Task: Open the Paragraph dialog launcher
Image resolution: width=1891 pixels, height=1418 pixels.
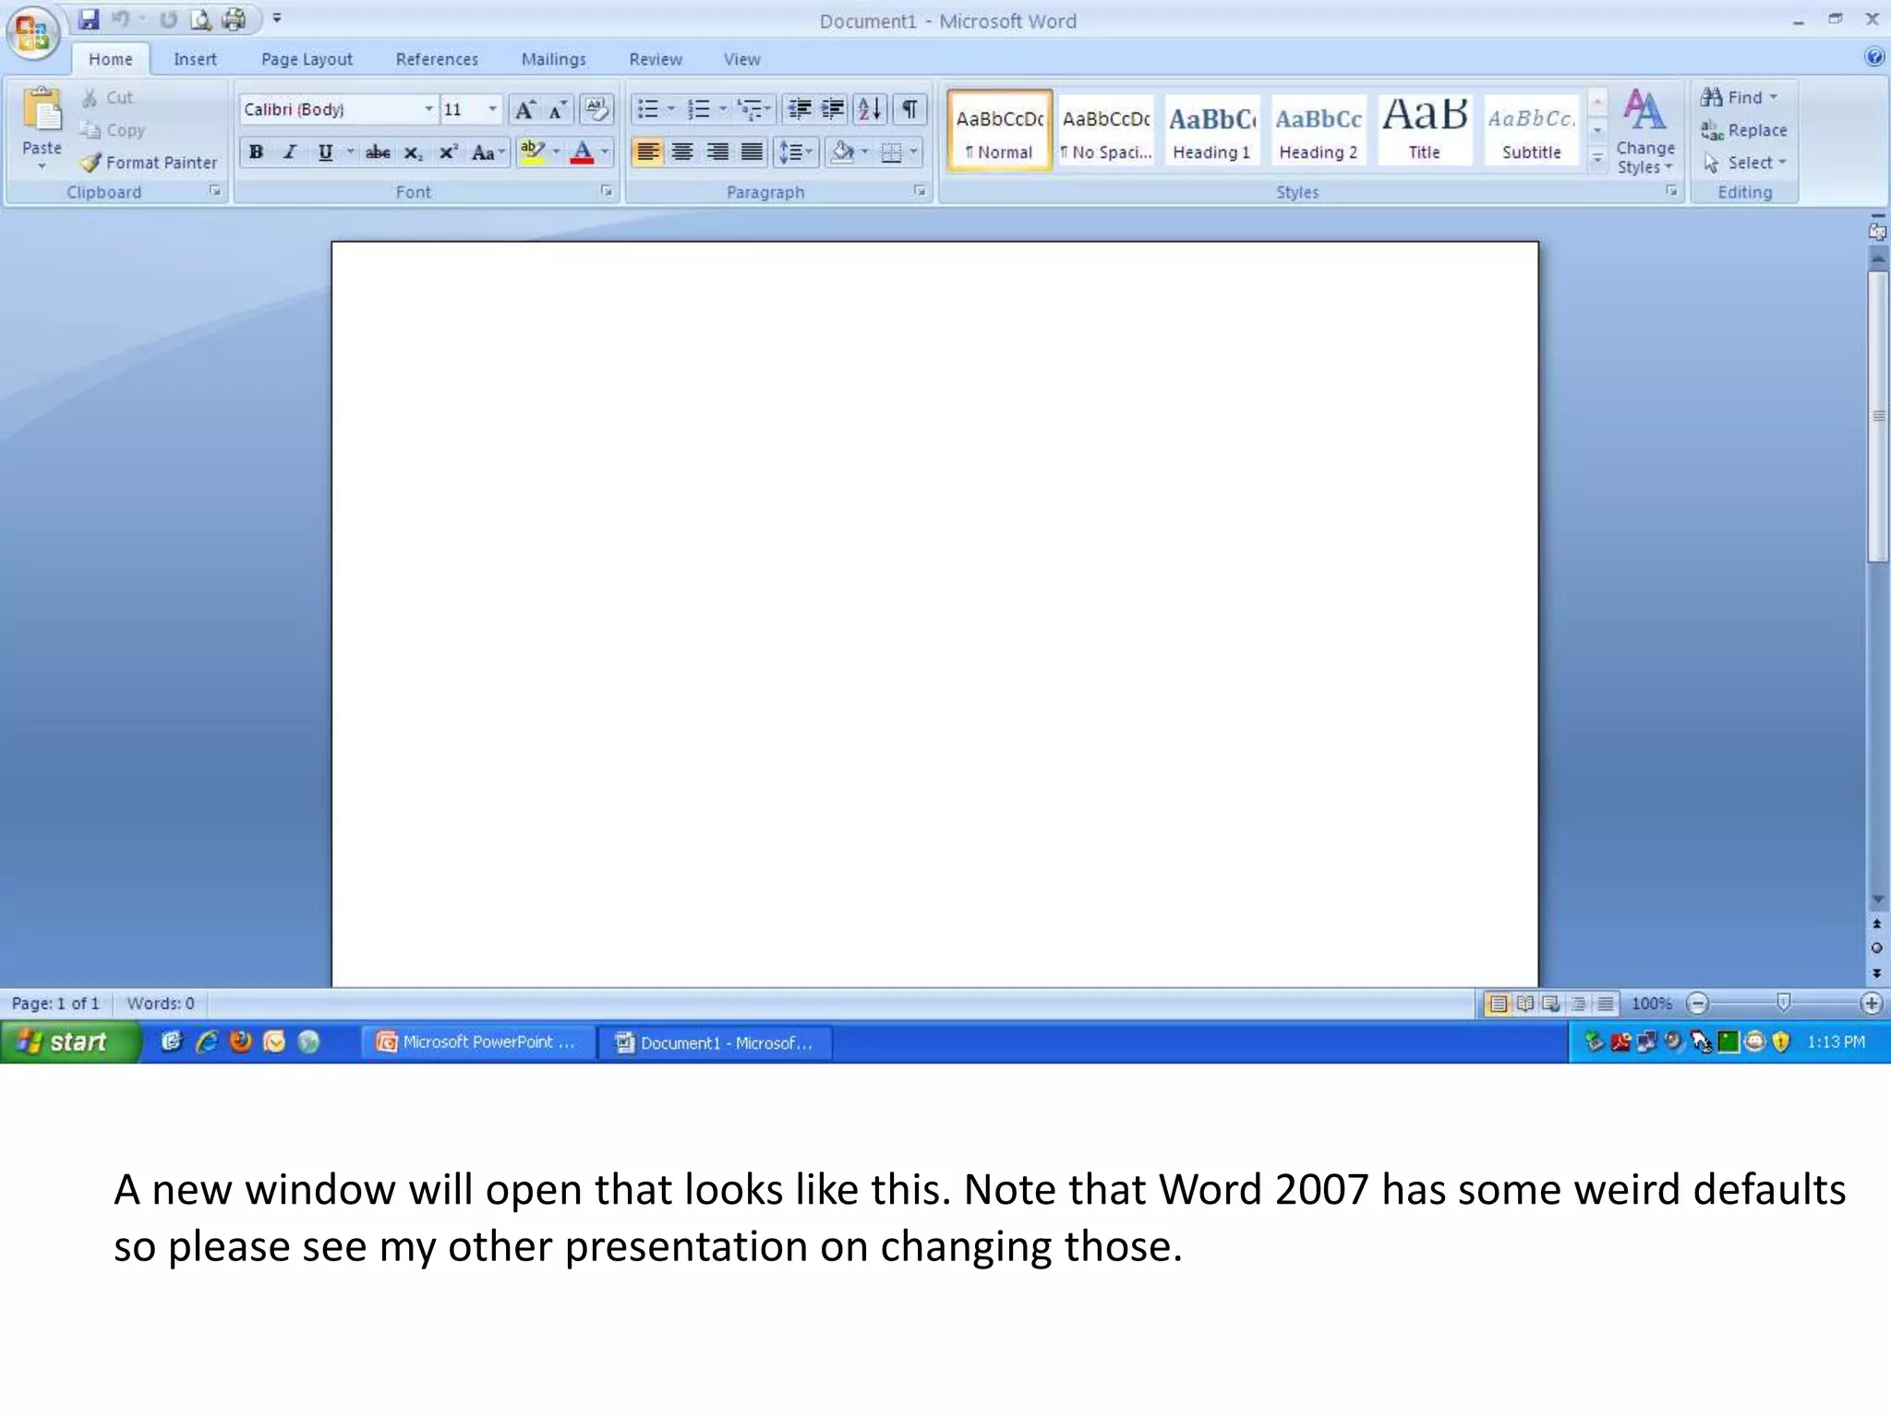Action: [x=920, y=191]
